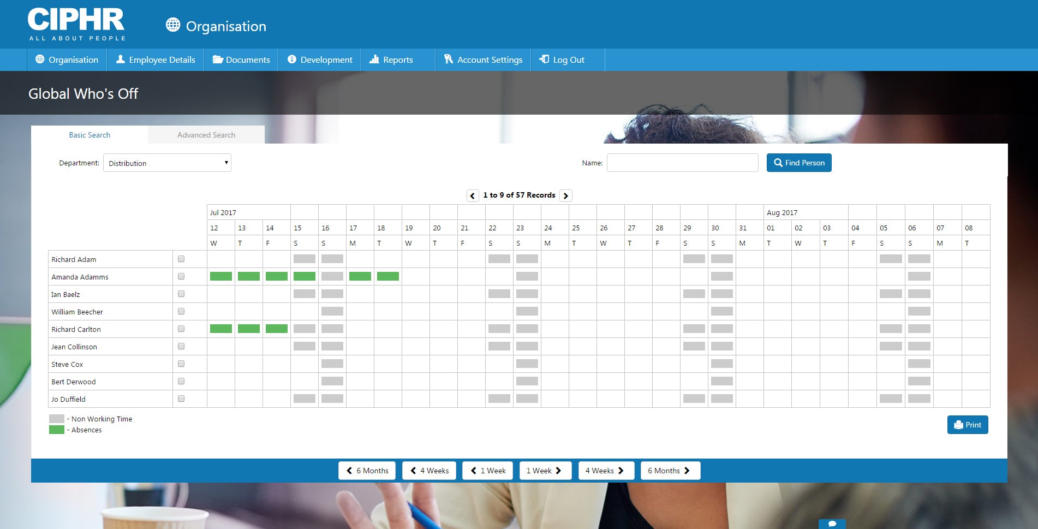
Task: Select the Employee Details person icon
Action: (119, 60)
